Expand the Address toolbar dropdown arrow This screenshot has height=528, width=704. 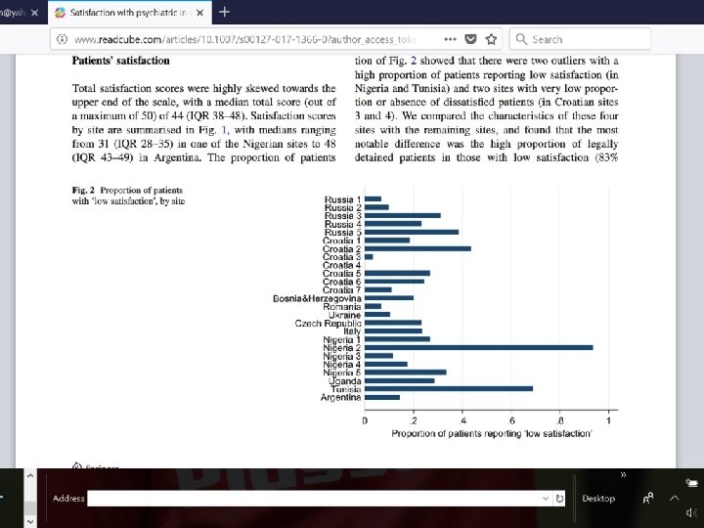(x=546, y=499)
